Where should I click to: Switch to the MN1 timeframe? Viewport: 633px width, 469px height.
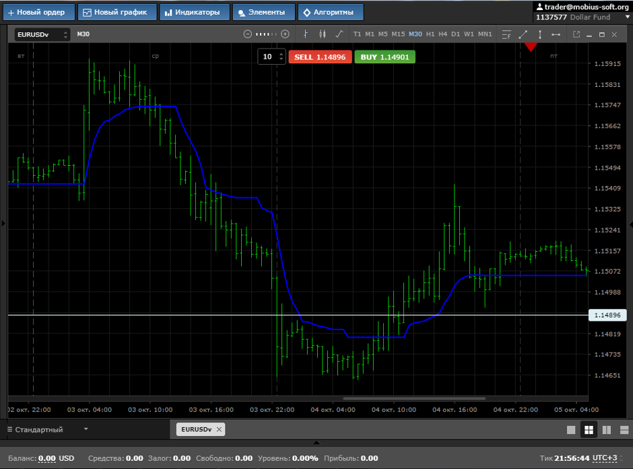click(x=485, y=34)
